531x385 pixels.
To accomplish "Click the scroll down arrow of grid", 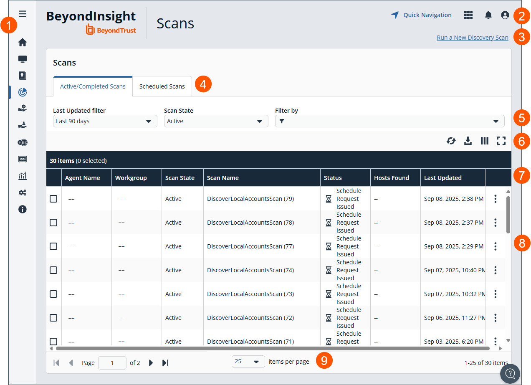I will pos(508,341).
